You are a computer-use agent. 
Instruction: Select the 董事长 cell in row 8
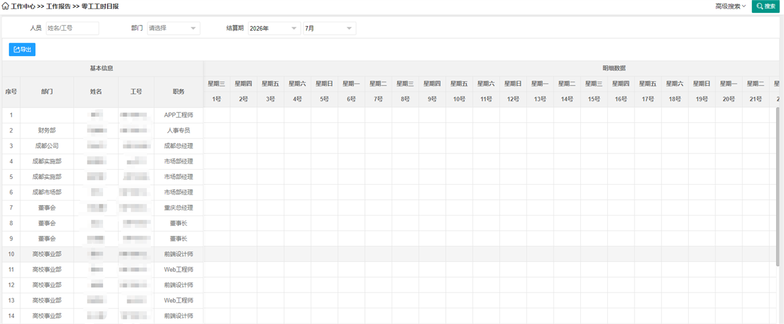(179, 223)
